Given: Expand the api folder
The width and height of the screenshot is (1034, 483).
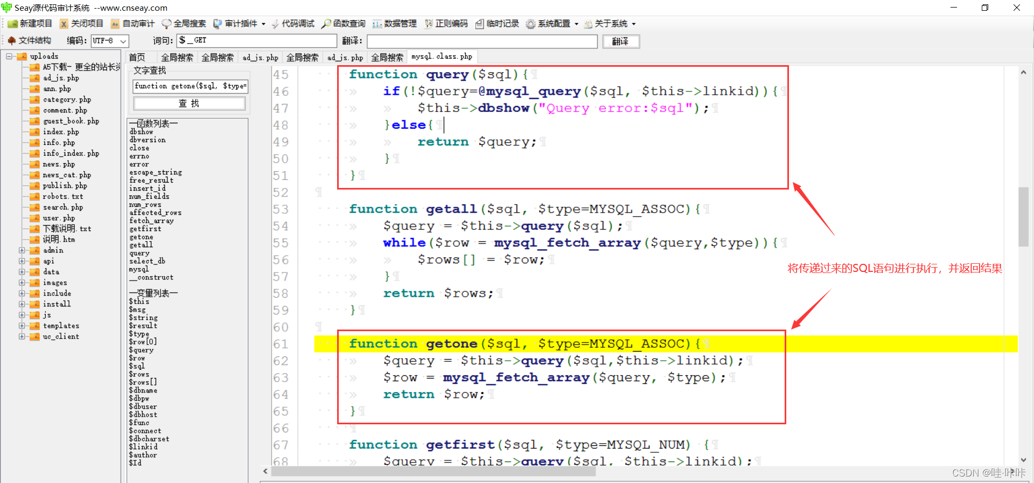Looking at the screenshot, I should [22, 261].
